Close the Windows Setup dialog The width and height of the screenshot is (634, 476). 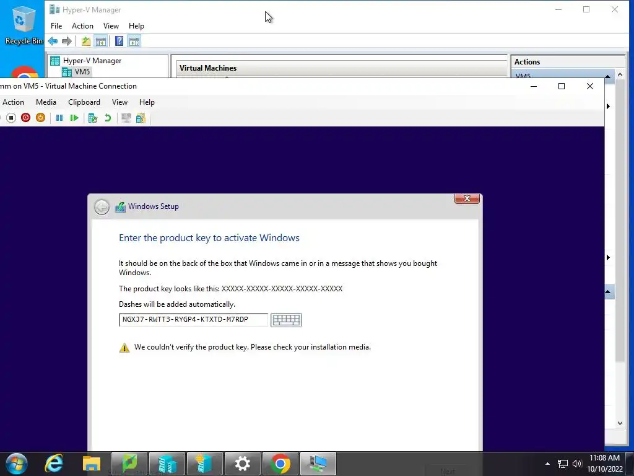[467, 198]
